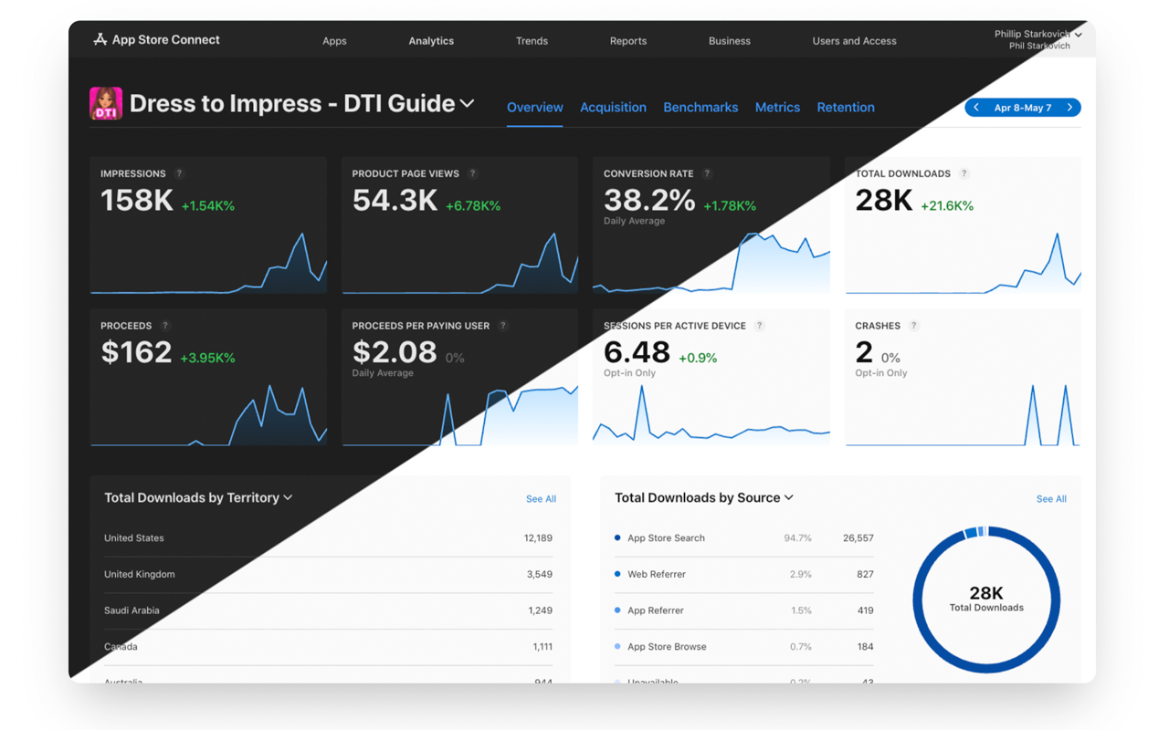Select the App Referrer legend dot
This screenshot has height=730, width=1169.
(617, 610)
